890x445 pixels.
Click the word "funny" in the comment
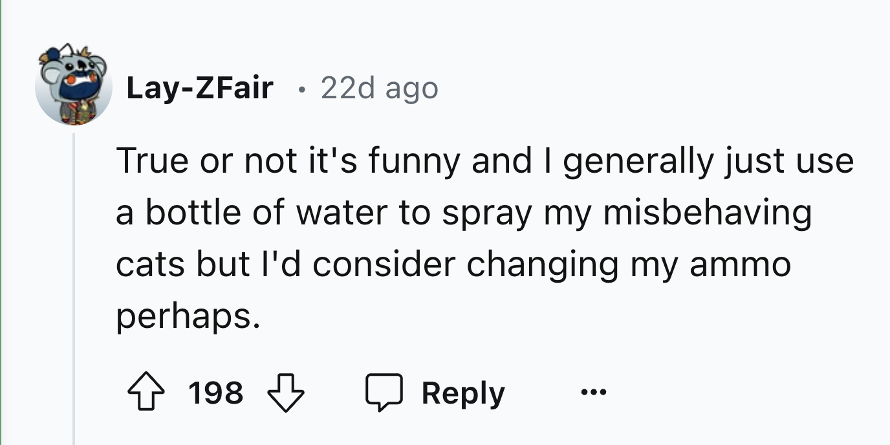click(x=415, y=162)
